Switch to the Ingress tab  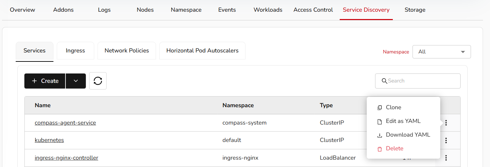click(75, 51)
